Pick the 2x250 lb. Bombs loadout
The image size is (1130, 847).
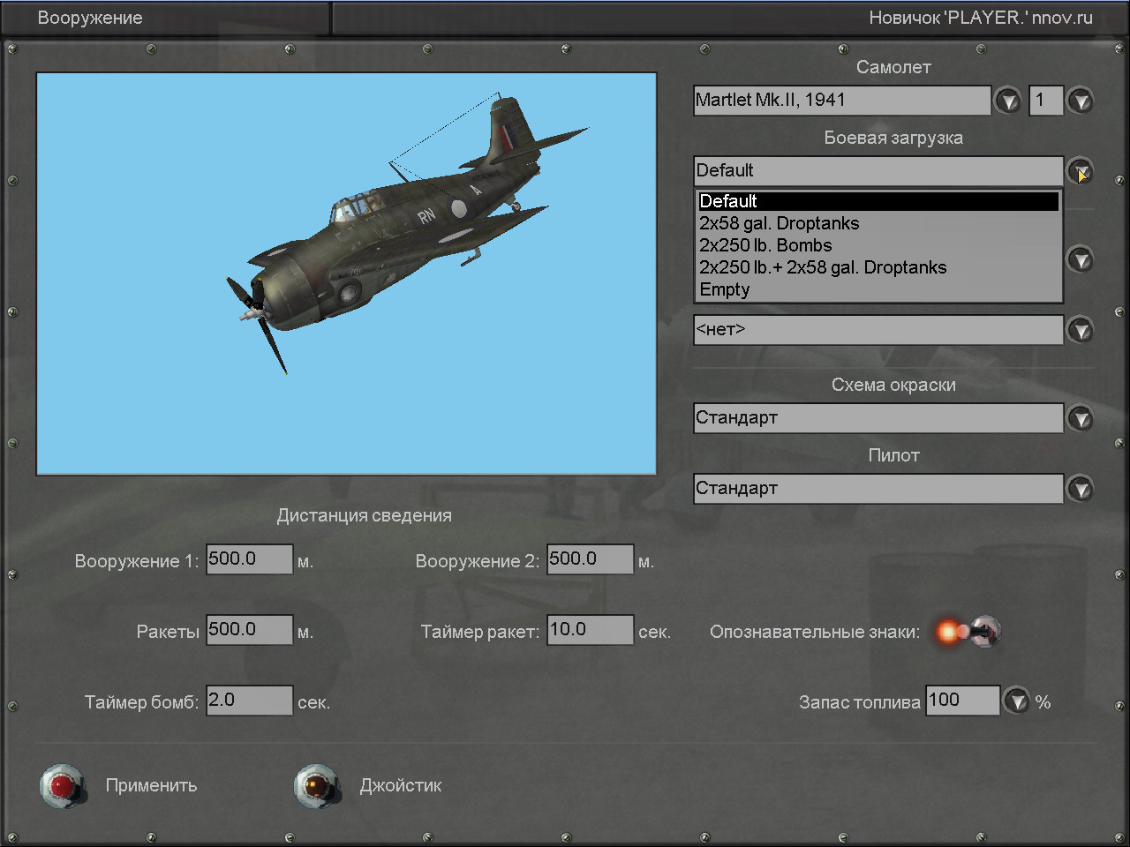(x=878, y=245)
